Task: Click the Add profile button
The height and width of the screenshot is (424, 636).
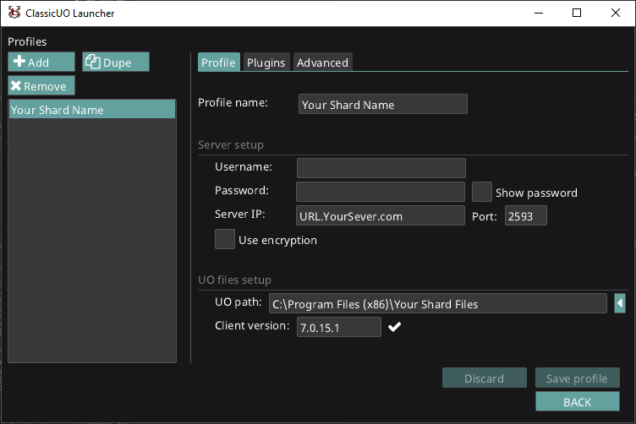Action: tap(41, 62)
